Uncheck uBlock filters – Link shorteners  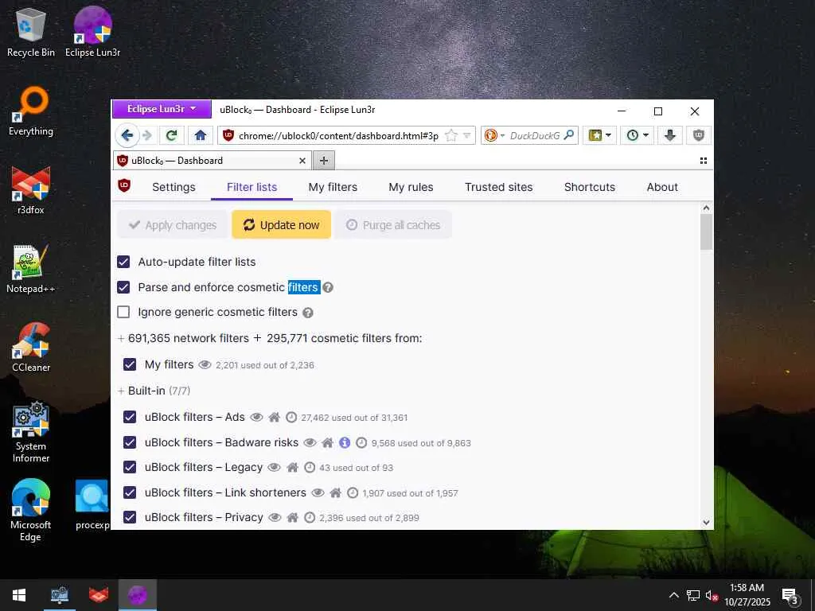pyautogui.click(x=130, y=492)
